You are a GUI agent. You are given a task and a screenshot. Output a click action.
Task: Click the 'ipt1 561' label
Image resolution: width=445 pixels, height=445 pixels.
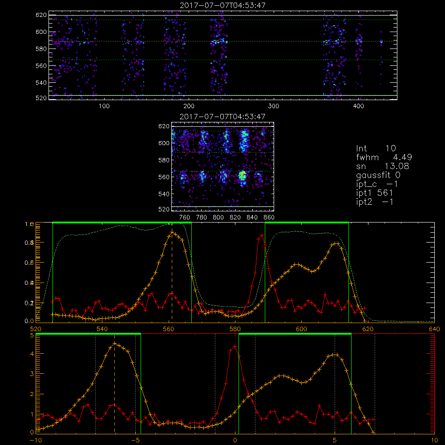(x=374, y=193)
